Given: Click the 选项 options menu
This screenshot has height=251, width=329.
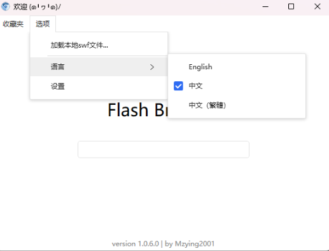Looking at the screenshot, I should [x=43, y=24].
